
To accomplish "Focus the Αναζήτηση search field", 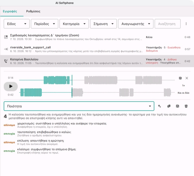I will pos(168,24).
